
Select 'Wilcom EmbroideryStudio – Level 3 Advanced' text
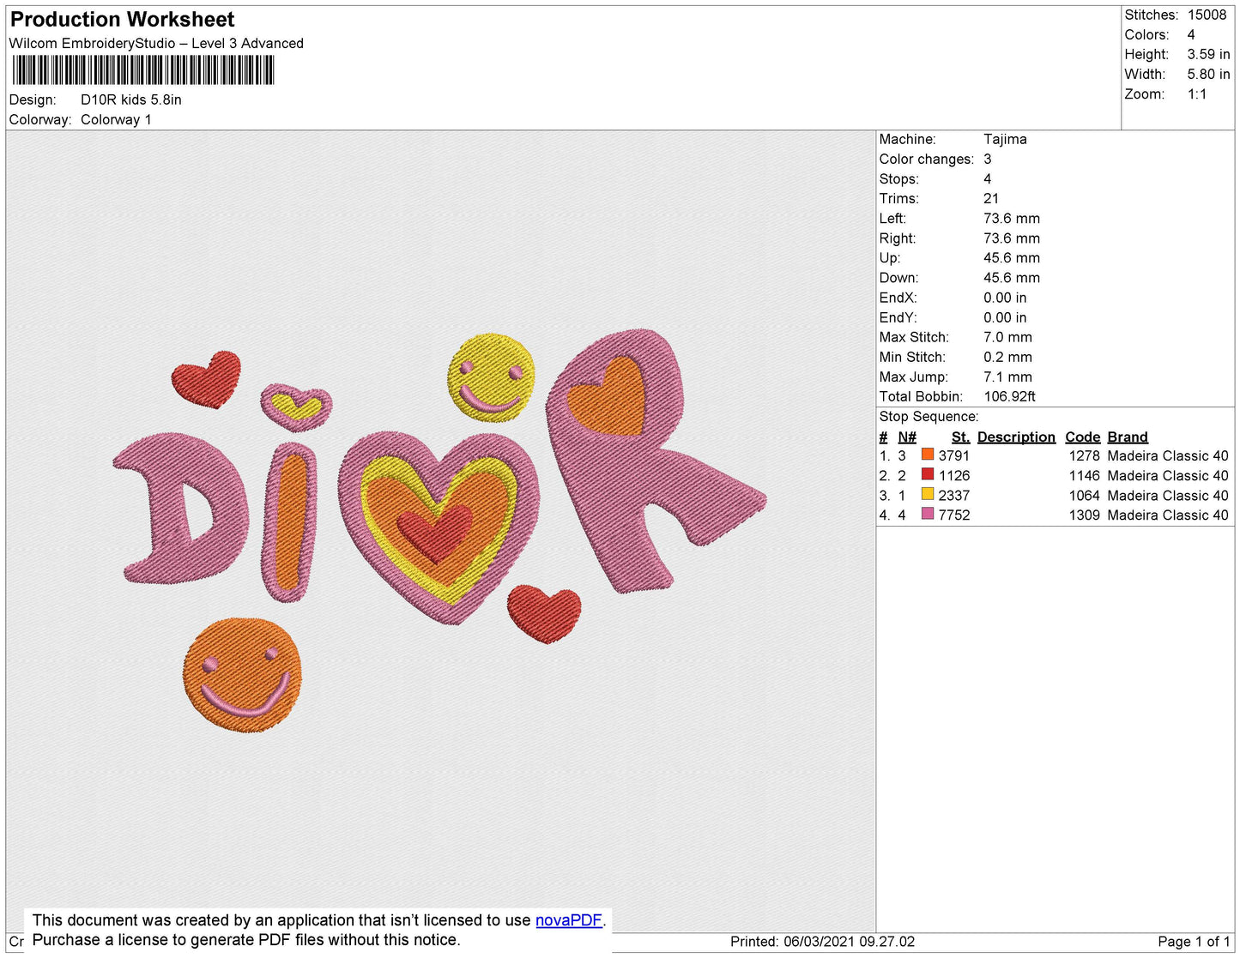[x=156, y=44]
